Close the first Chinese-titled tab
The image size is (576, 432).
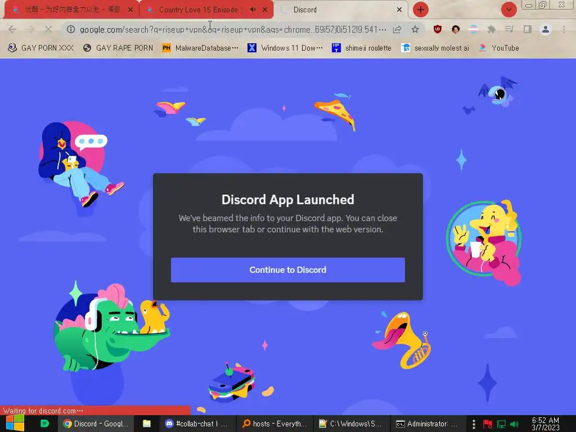pos(130,10)
